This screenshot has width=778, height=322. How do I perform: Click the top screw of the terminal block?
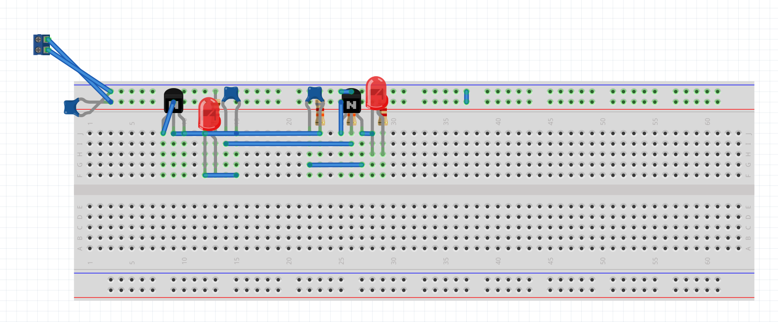coord(38,40)
